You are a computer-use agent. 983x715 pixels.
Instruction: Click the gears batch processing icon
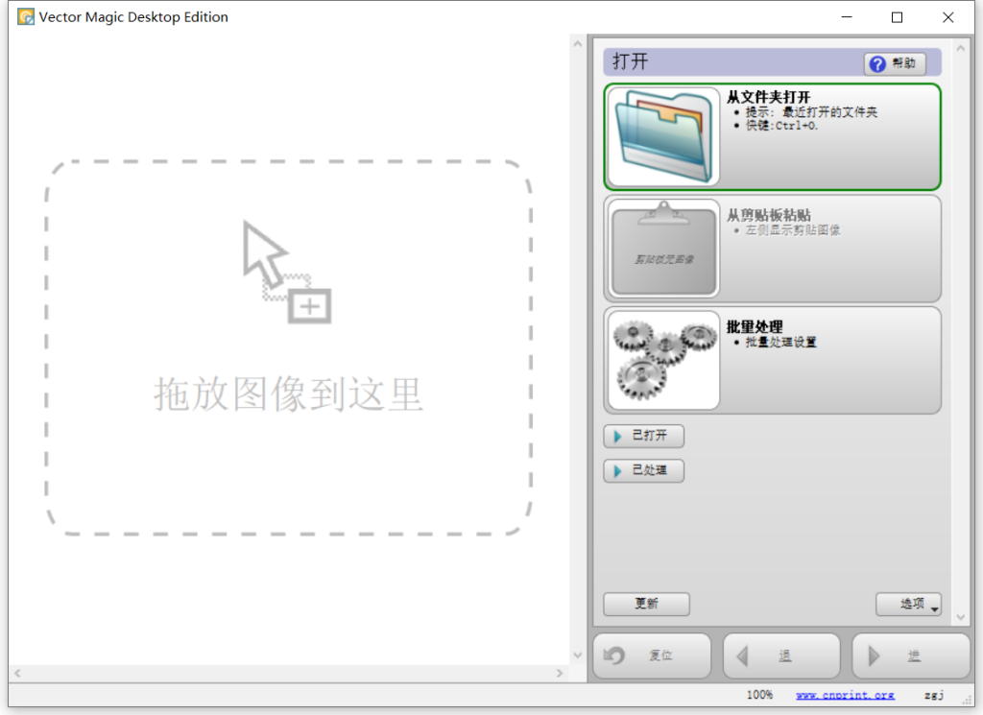(663, 360)
